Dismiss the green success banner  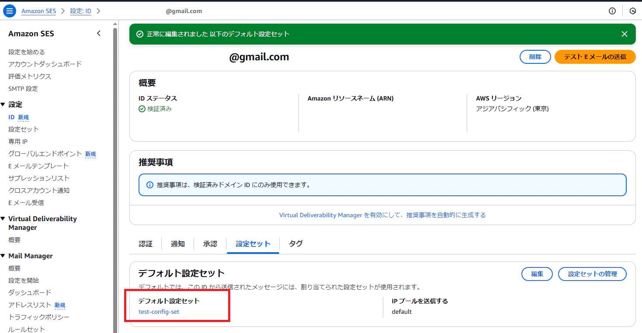pos(625,34)
